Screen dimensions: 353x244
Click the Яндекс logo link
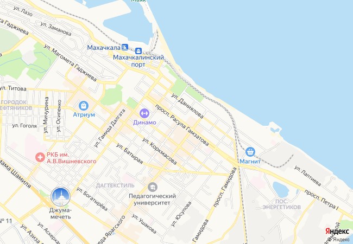click(x=337, y=231)
